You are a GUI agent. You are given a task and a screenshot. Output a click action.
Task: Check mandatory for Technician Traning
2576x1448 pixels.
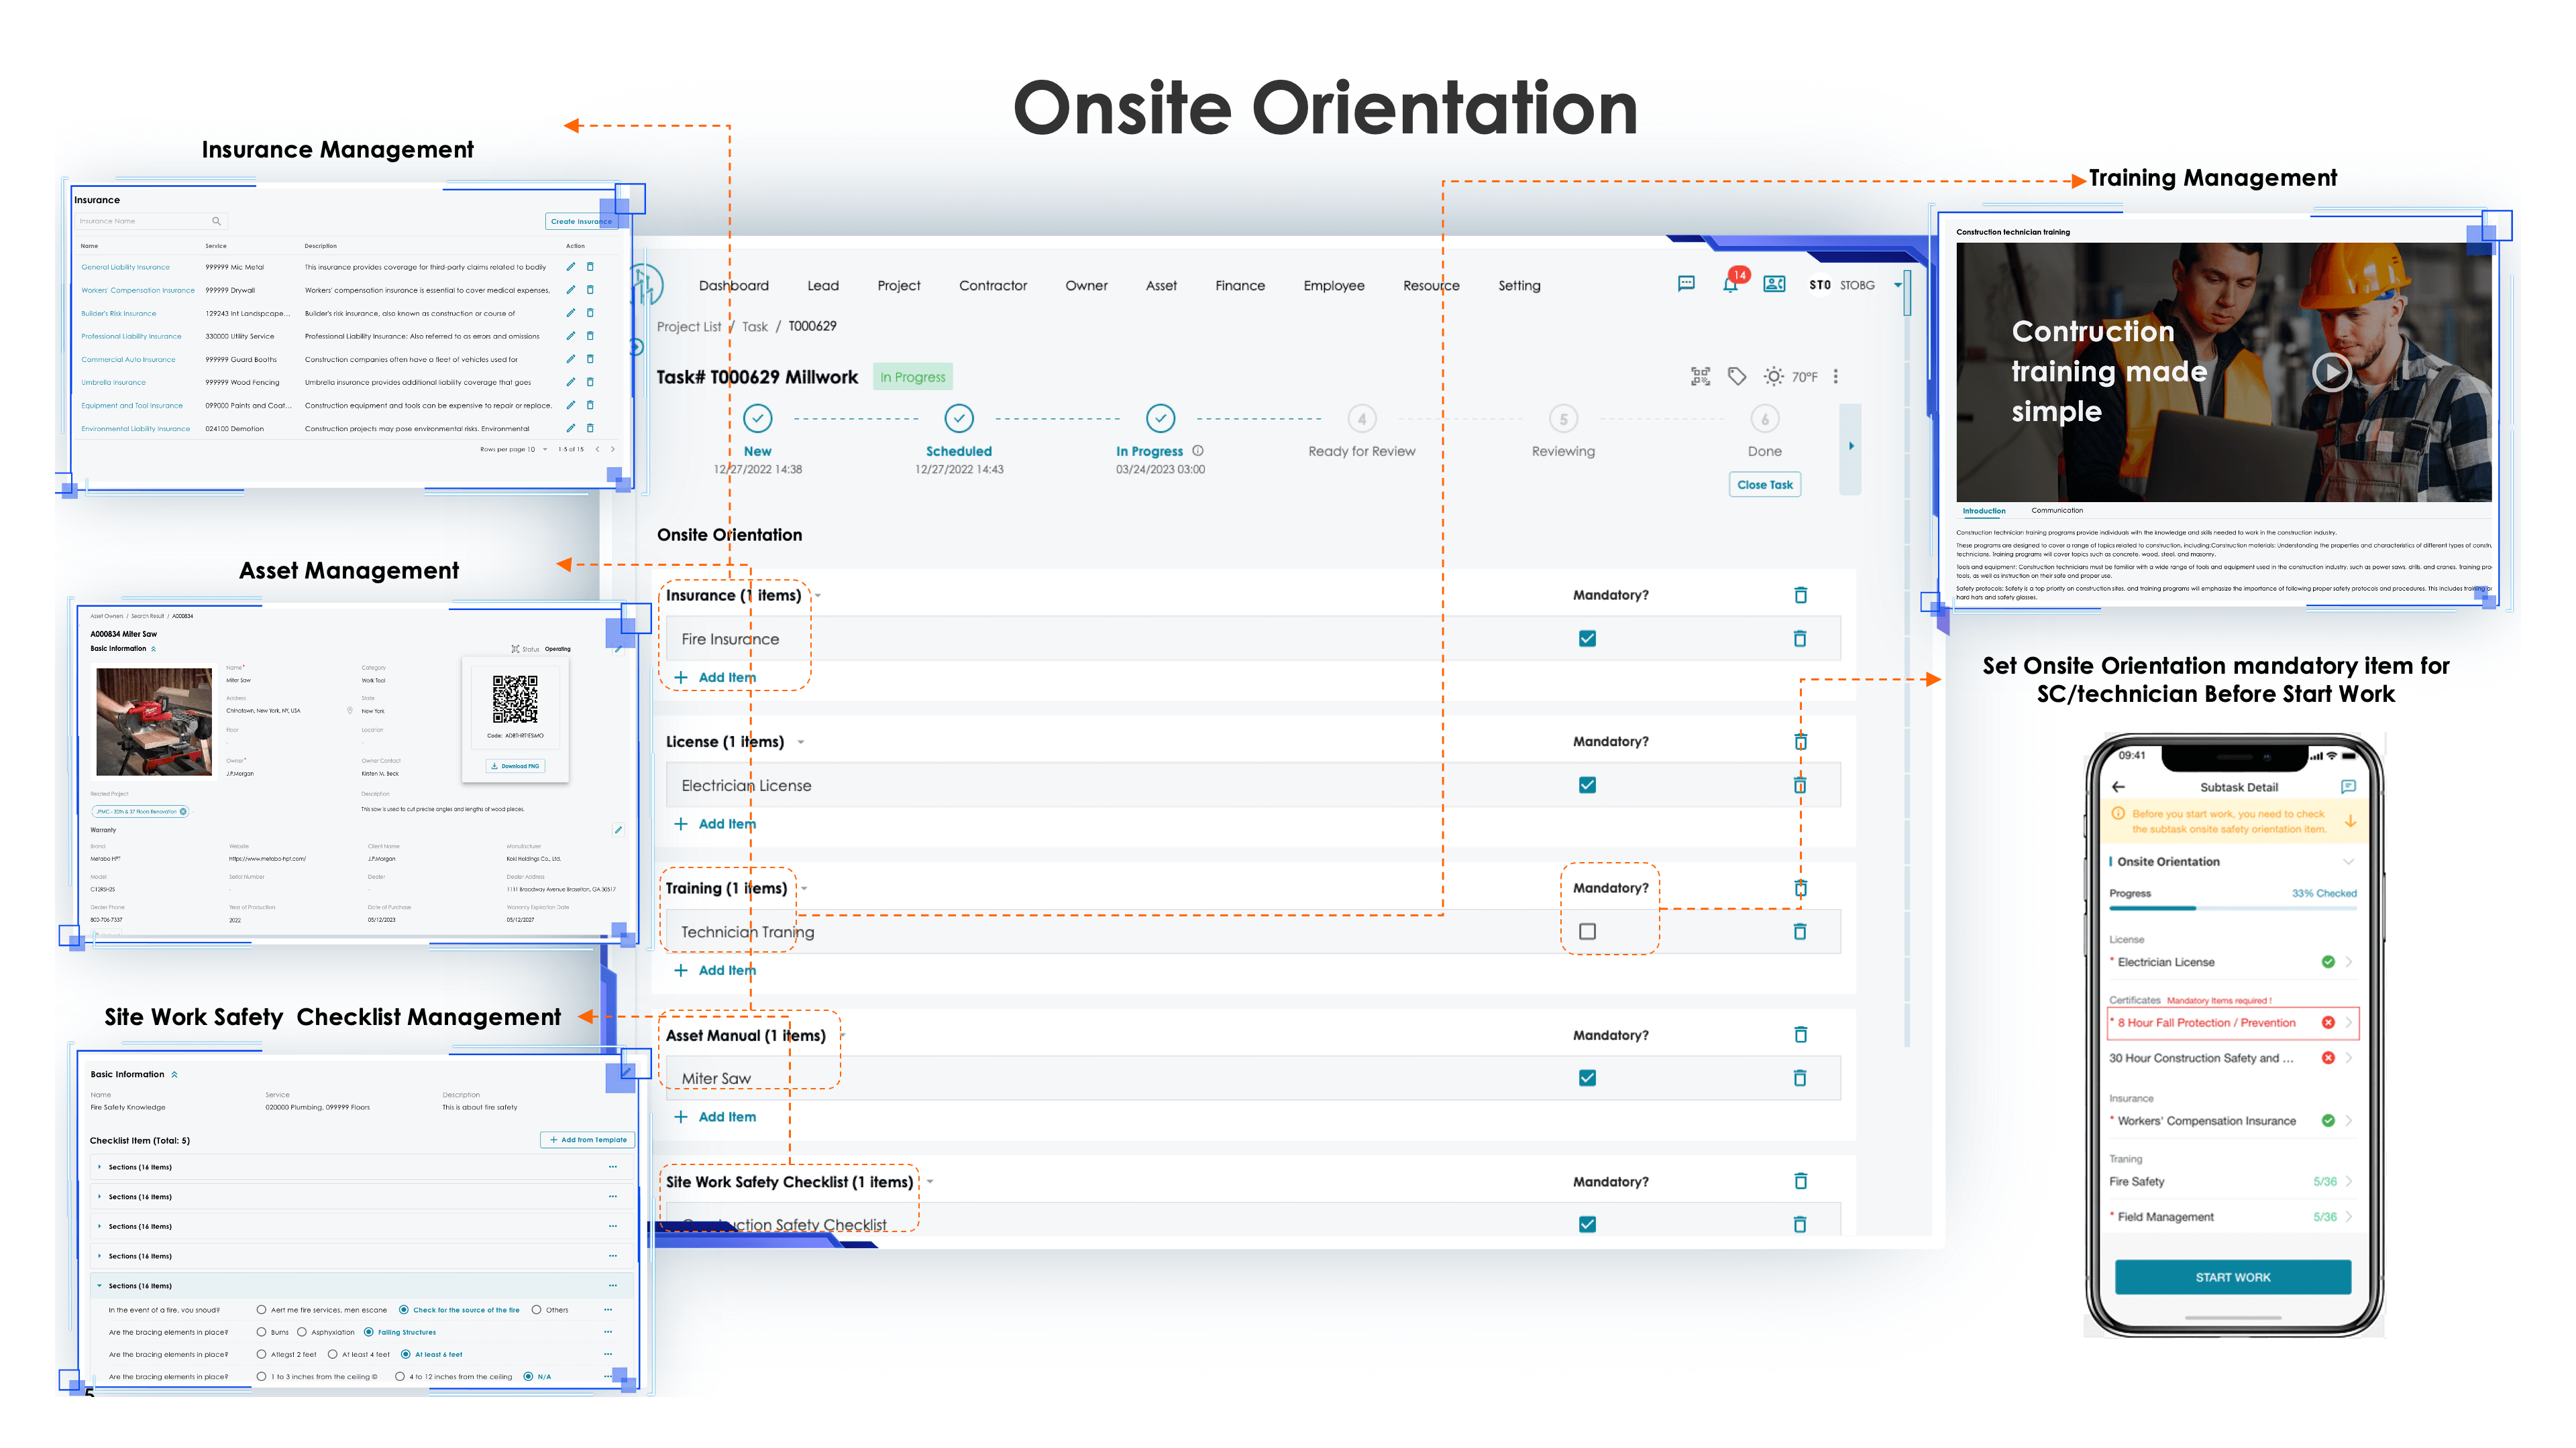(1587, 931)
